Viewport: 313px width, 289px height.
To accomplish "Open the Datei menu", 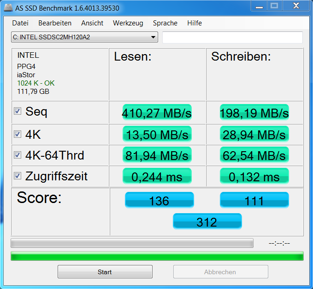I will tap(20, 23).
